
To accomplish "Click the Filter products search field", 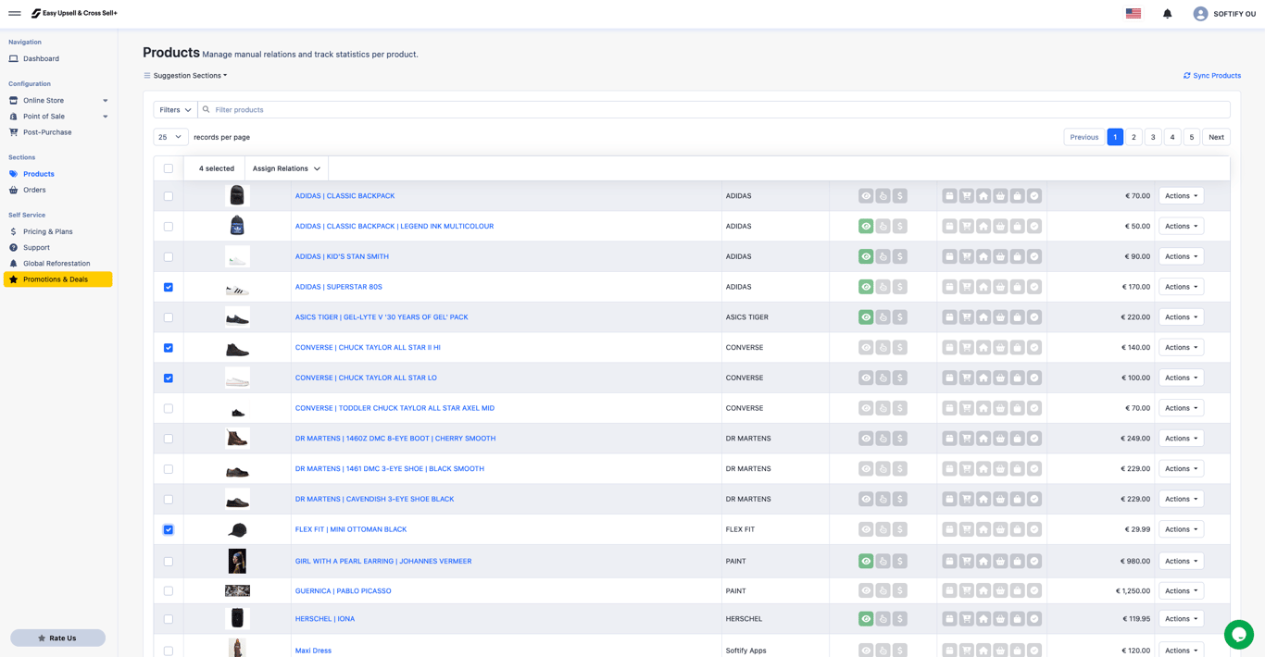I will click(x=714, y=109).
